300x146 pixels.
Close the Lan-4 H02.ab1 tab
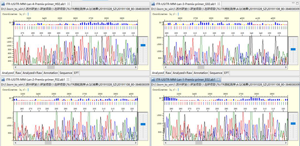69,4
